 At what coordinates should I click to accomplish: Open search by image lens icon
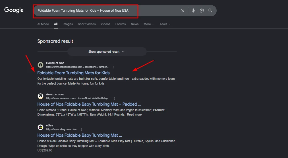pos(202,11)
